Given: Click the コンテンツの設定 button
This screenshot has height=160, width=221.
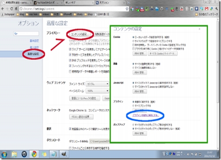Looking at the screenshot, I should tap(79, 34).
